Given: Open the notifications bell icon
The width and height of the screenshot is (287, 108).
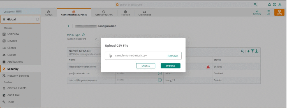Looking at the screenshot, I should (x=269, y=4).
